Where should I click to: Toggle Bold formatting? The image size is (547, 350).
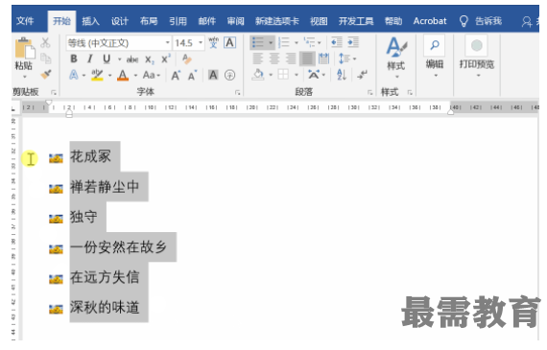click(x=74, y=58)
